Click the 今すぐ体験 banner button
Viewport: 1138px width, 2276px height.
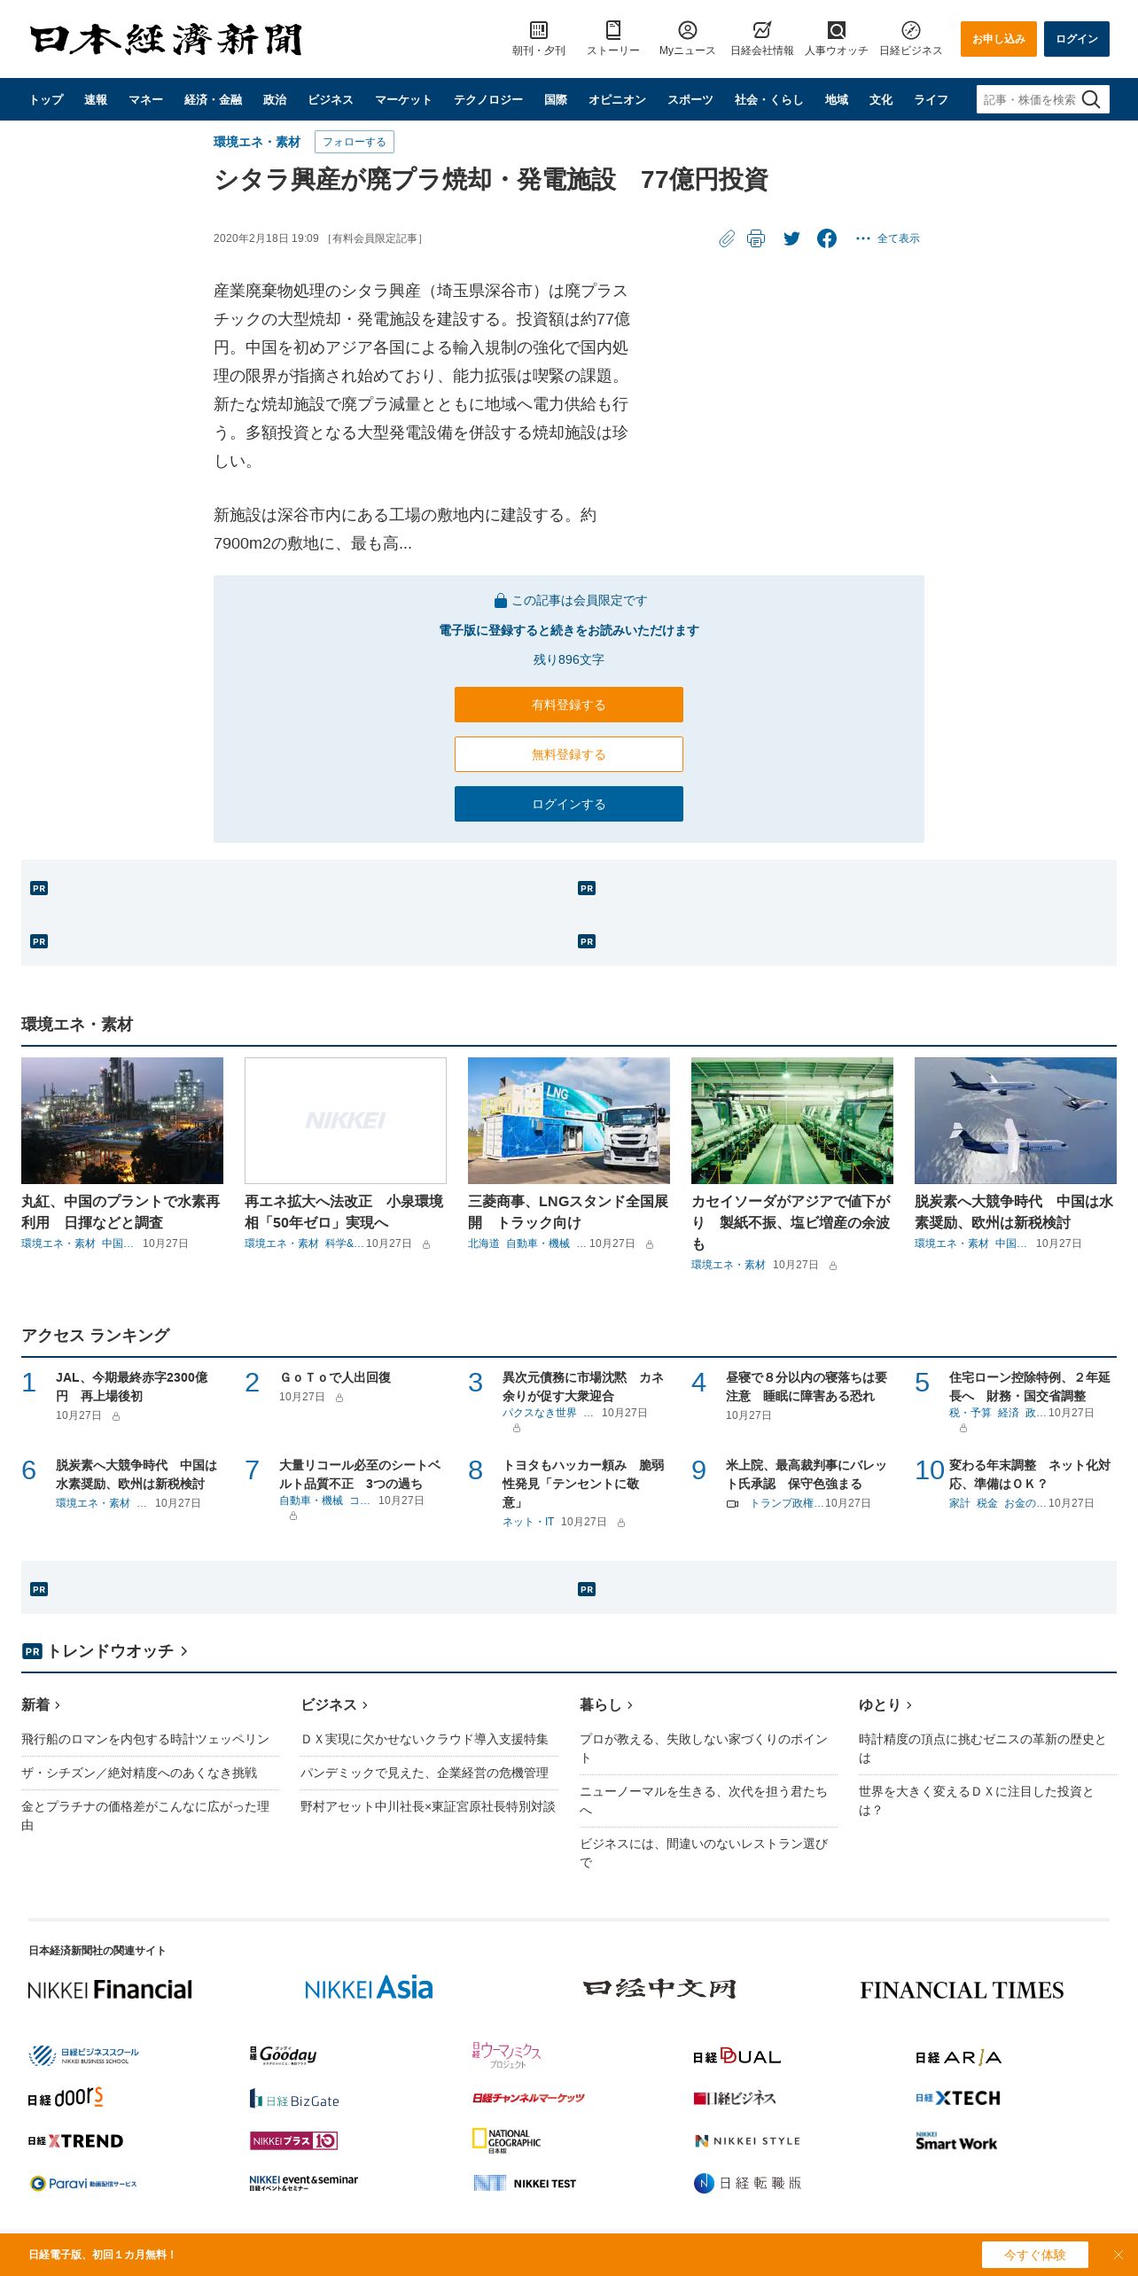1035,2255
